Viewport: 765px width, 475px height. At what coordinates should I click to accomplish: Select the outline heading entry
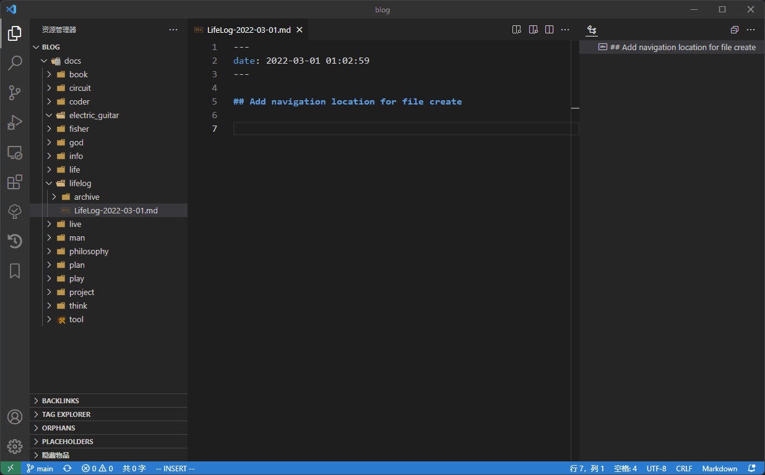(672, 47)
